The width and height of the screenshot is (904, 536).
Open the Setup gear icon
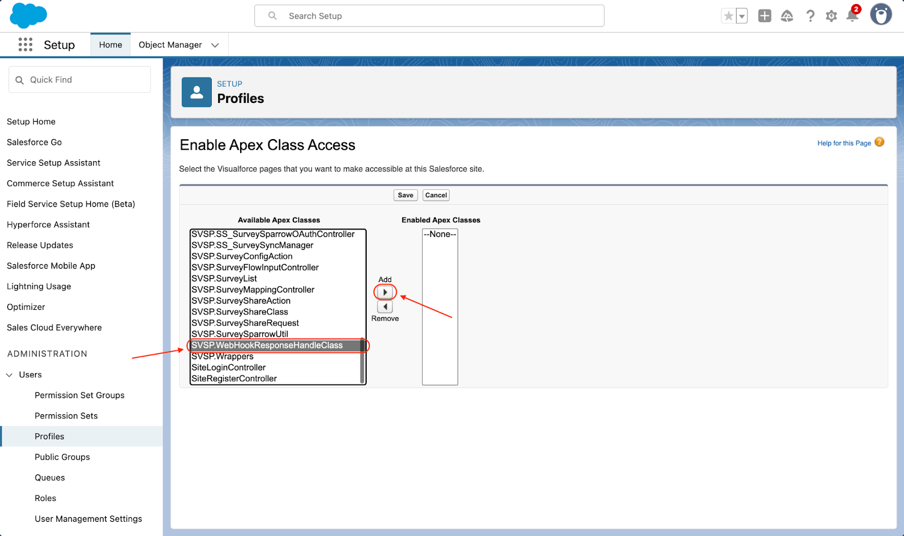click(x=831, y=16)
